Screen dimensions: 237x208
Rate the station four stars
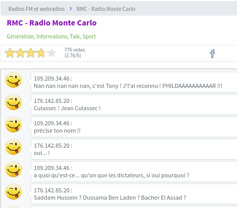click(x=41, y=53)
